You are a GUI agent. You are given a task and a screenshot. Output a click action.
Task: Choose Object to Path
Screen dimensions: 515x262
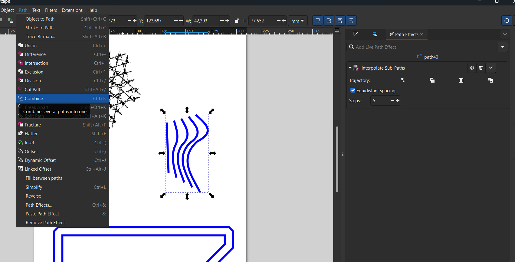point(62,19)
